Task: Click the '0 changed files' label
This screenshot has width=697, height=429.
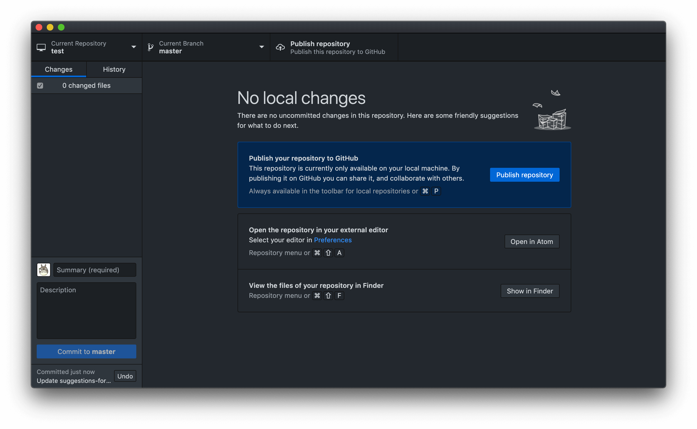Action: click(86, 85)
